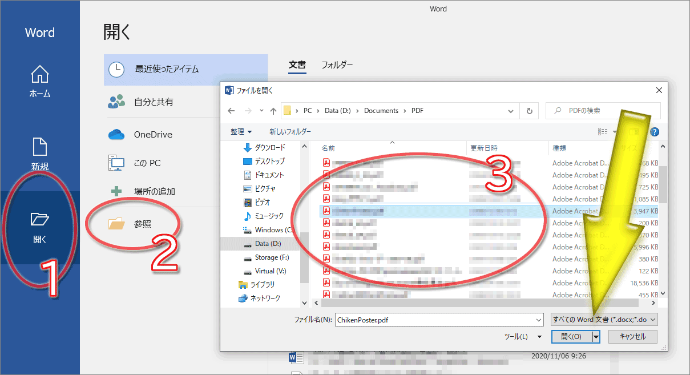Switch to the 文書 tab
This screenshot has height=375, width=690.
pyautogui.click(x=297, y=65)
